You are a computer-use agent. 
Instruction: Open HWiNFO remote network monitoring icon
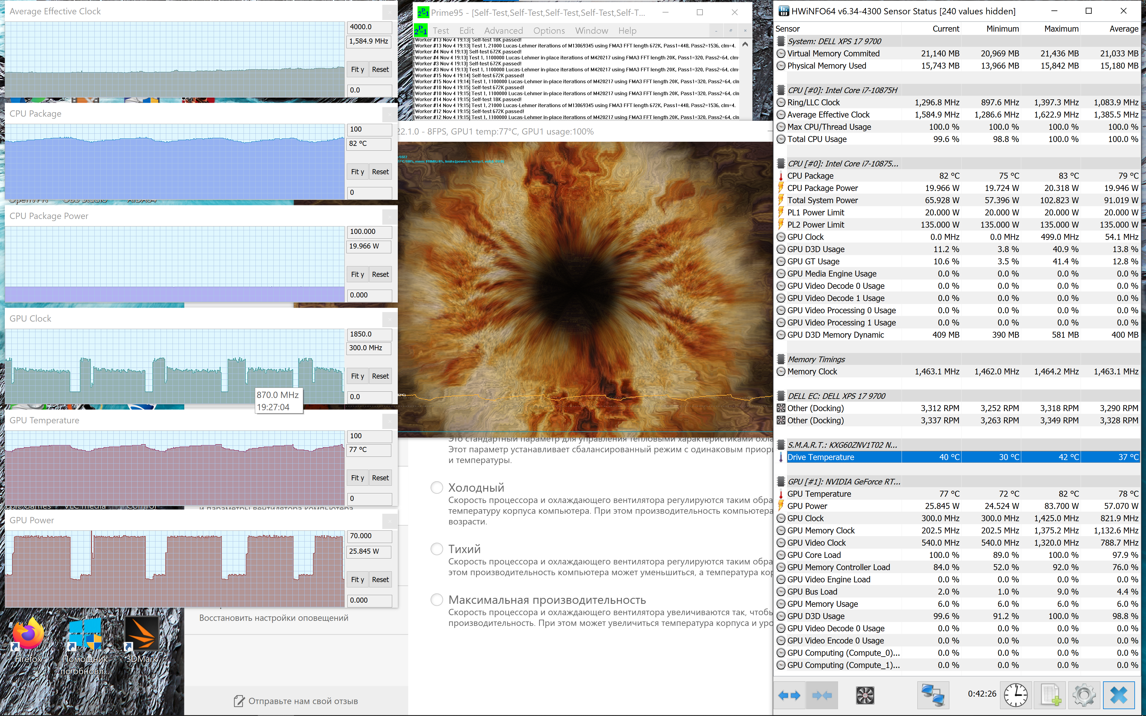[x=933, y=695]
